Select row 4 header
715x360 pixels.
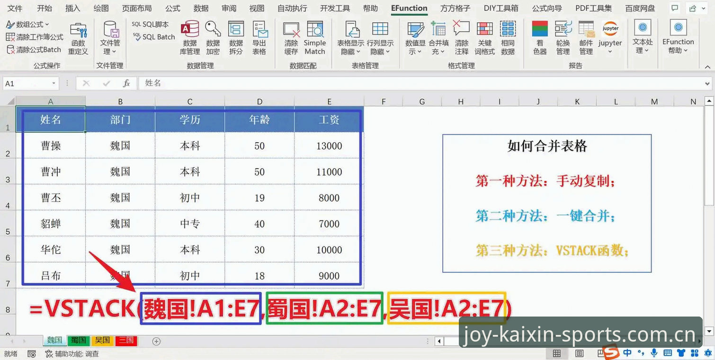point(8,197)
